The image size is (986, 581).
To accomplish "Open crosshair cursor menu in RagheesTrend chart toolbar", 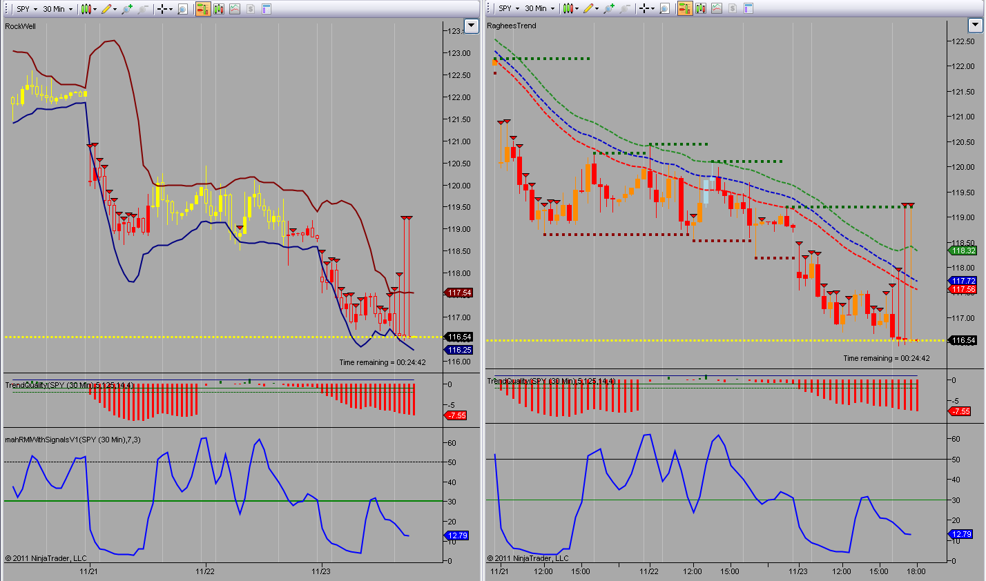I will [646, 8].
